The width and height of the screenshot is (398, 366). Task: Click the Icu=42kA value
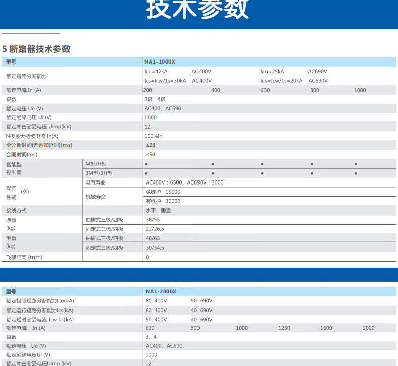point(156,72)
